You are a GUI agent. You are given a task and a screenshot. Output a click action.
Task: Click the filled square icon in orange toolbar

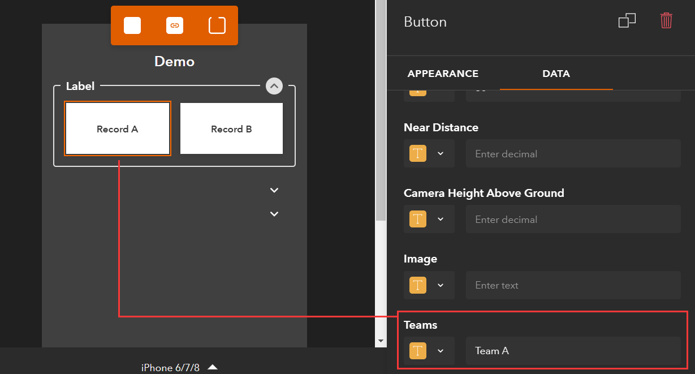132,25
